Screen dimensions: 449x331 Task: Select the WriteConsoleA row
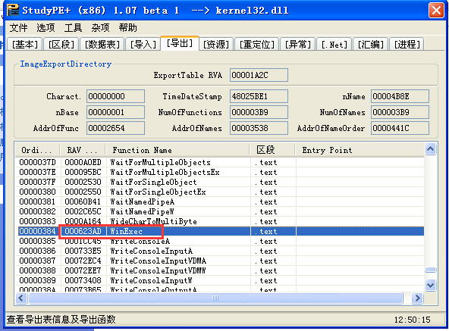(x=220, y=241)
